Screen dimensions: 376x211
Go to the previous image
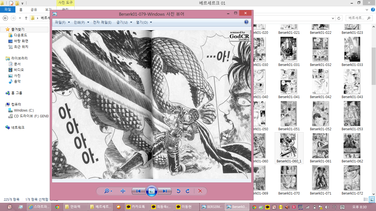pos(138,191)
